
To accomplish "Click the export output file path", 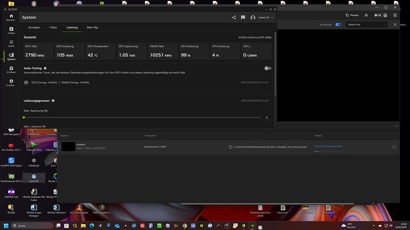I will point(271,147).
